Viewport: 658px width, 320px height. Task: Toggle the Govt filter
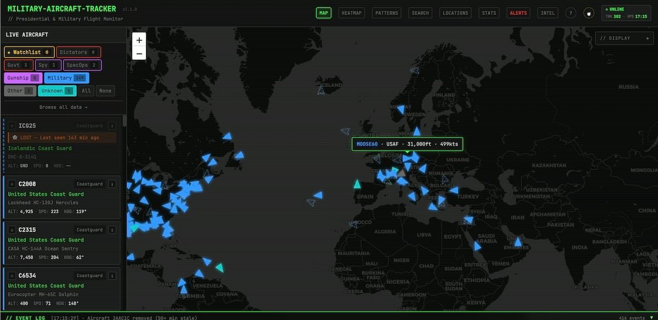click(19, 65)
